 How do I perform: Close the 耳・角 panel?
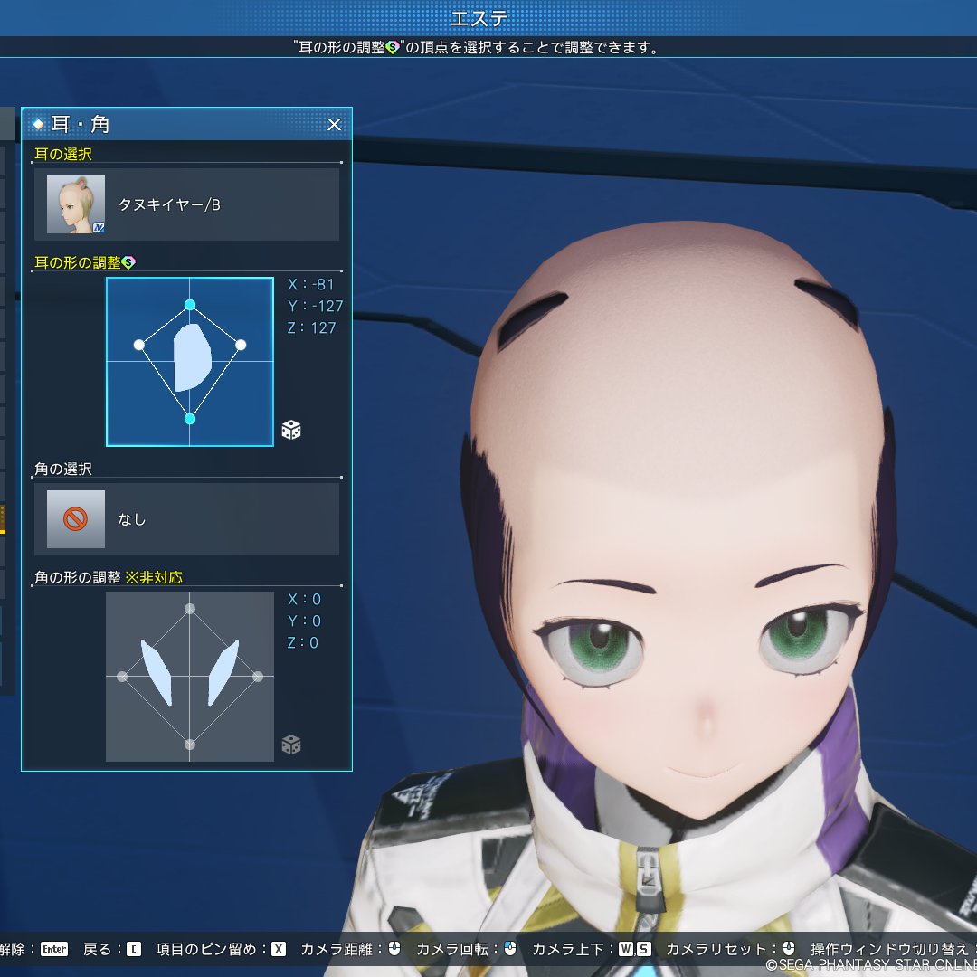pos(334,125)
